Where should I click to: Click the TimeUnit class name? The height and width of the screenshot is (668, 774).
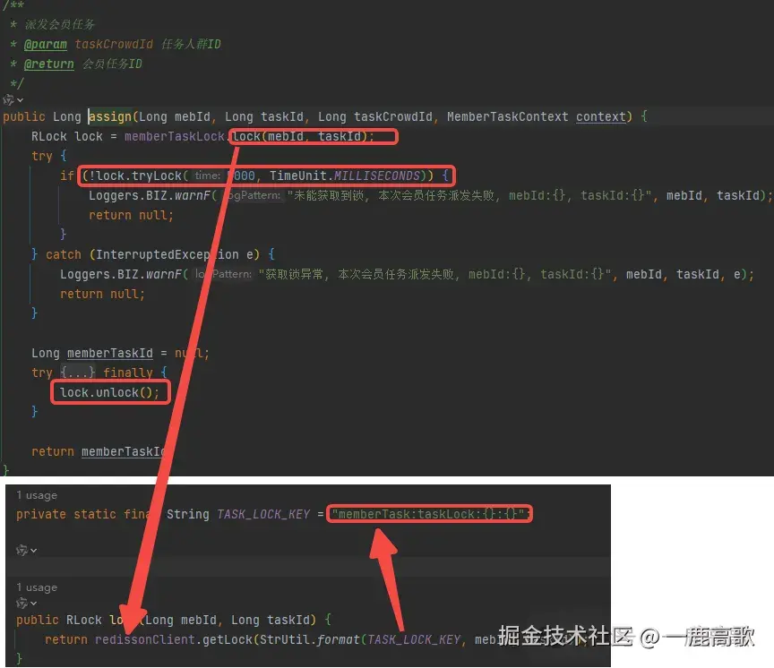pyautogui.click(x=297, y=176)
